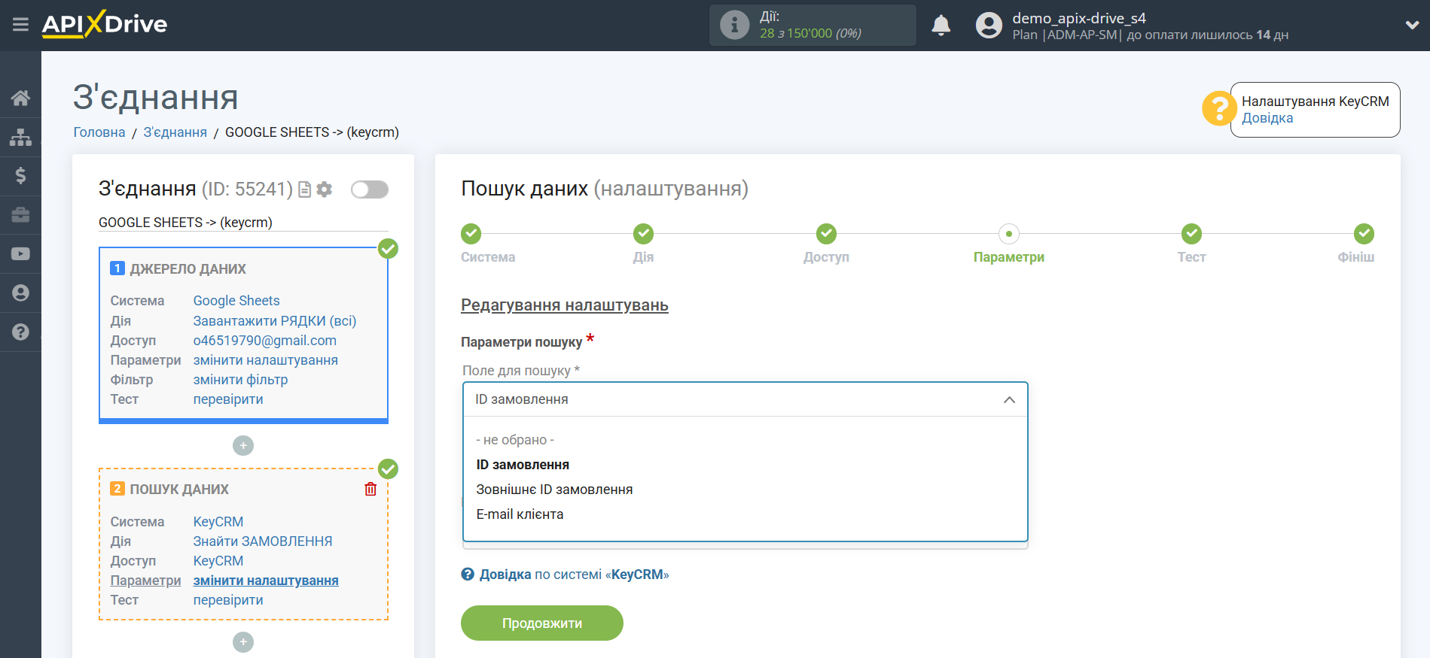1430x658 pixels.
Task: Click the Тест step label
Action: 1191,257
